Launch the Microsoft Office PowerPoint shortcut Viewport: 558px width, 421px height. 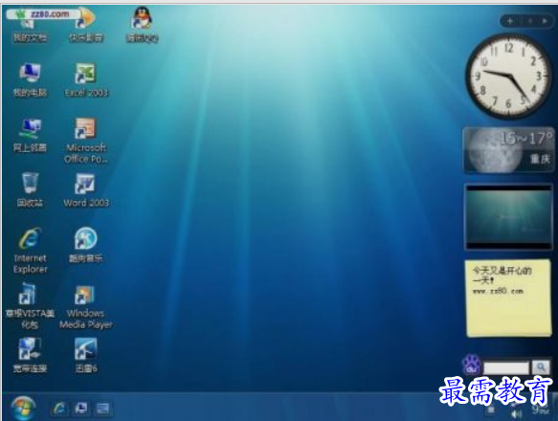point(86,141)
